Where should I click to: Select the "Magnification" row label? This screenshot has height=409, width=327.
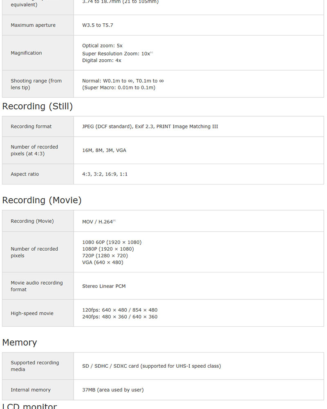[26, 53]
